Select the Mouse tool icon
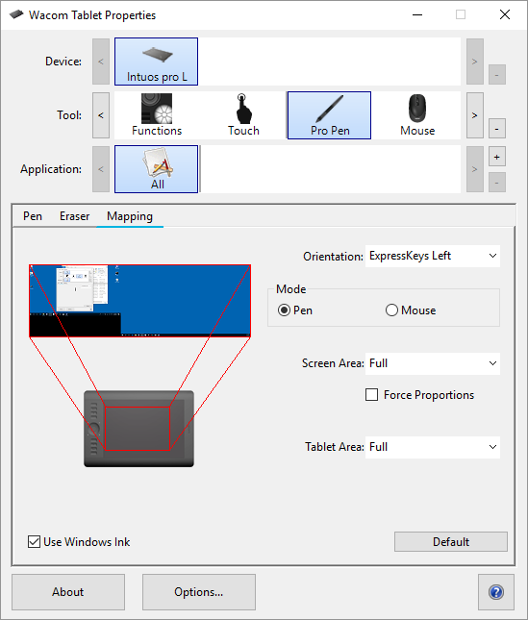The width and height of the screenshot is (528, 620). [417, 115]
